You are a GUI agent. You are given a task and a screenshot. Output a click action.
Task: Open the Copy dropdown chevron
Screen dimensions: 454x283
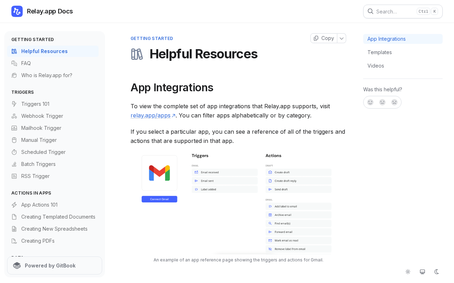[x=342, y=38]
